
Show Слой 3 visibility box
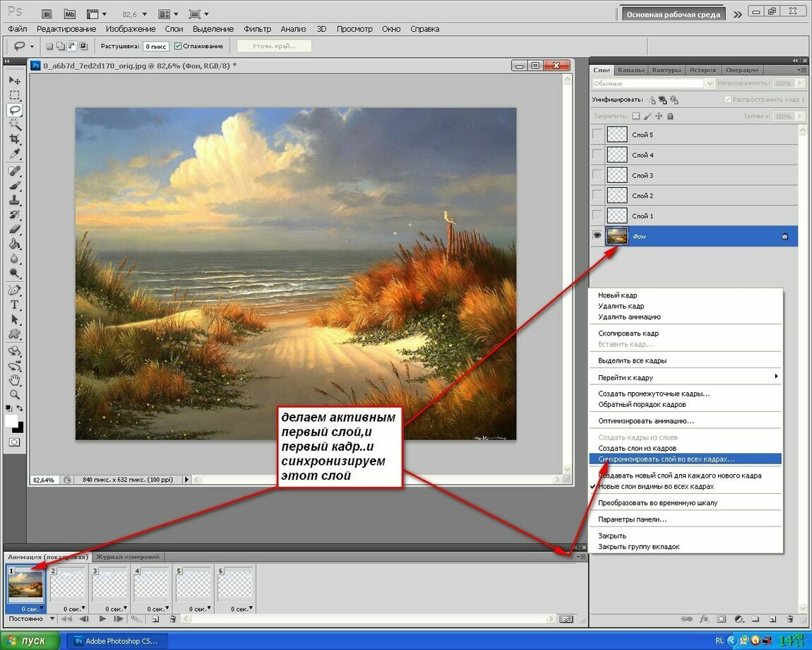pos(597,175)
